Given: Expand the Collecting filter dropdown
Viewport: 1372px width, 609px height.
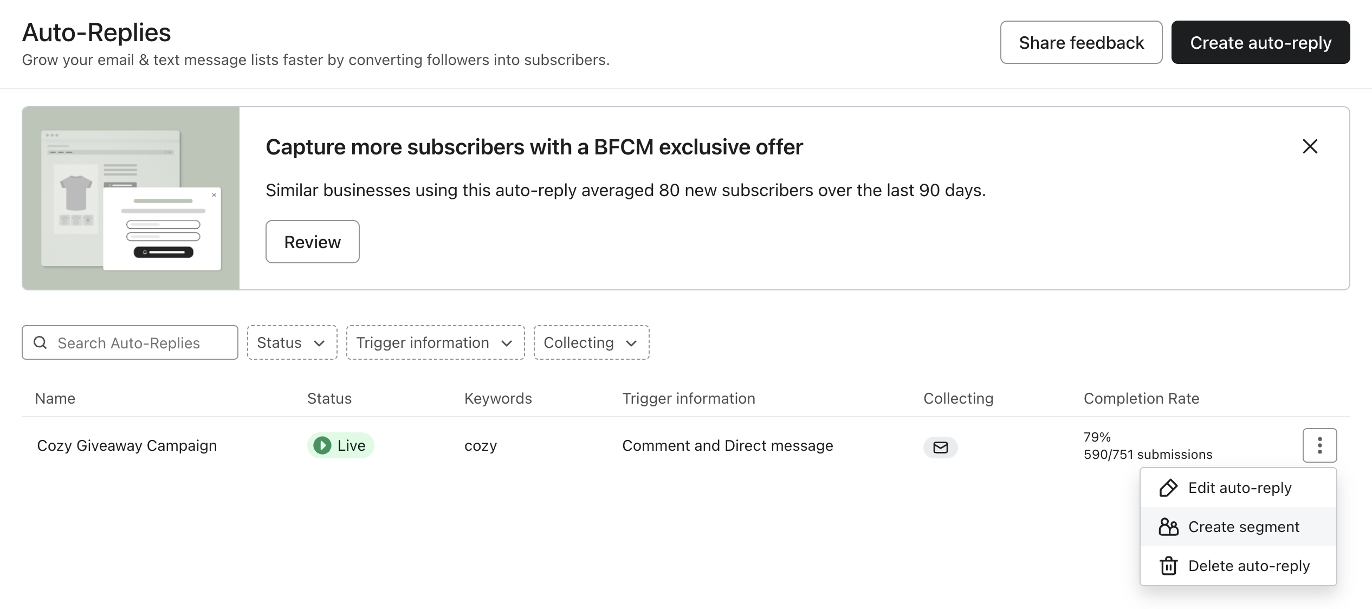Looking at the screenshot, I should tap(591, 342).
